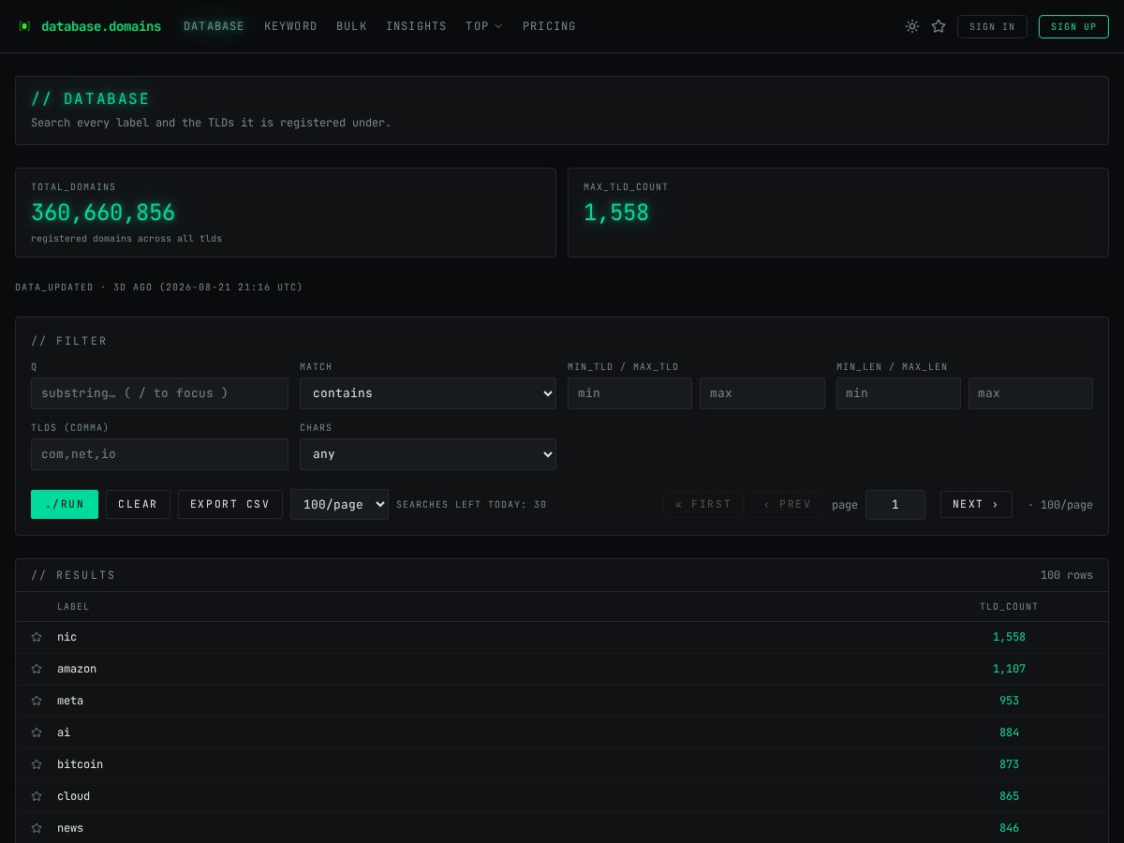The width and height of the screenshot is (1124, 843).
Task: Click the database.domains site name
Action: (101, 26)
